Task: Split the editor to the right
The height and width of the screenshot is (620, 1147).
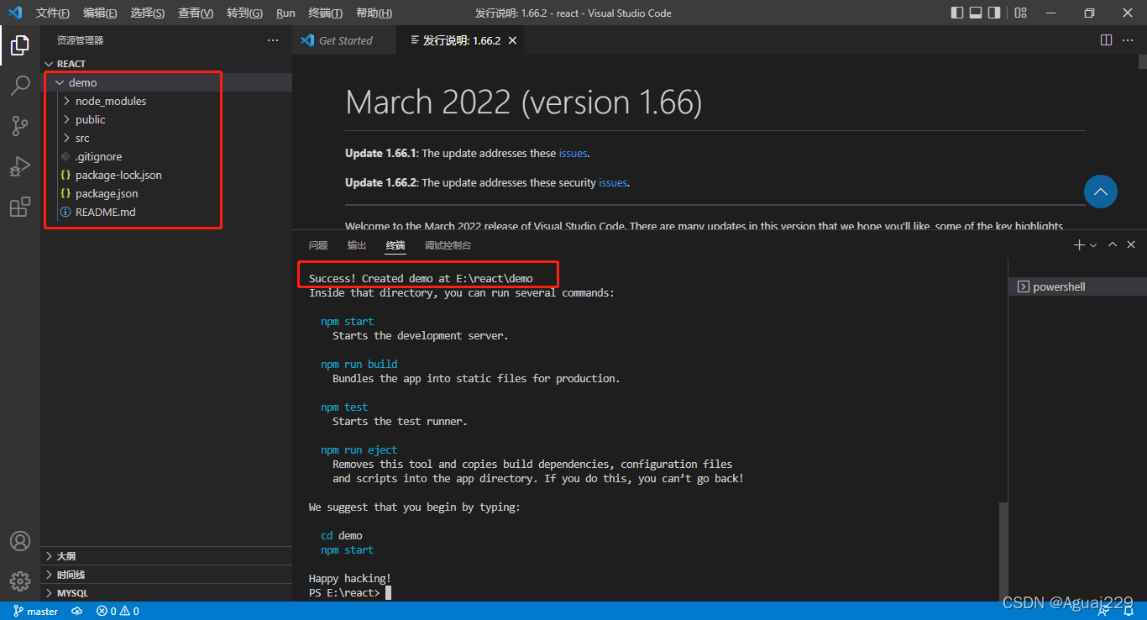Action: point(1106,40)
